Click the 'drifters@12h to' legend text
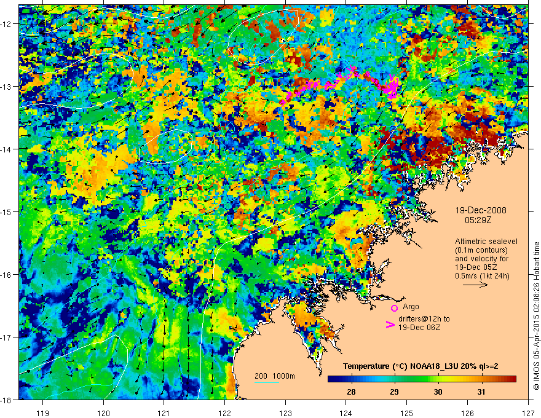Image resolution: width=541 pixels, height=418 pixels. tap(424, 319)
